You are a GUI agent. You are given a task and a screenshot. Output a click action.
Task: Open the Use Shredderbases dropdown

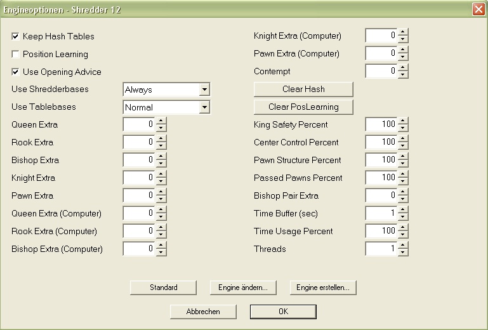[204, 89]
